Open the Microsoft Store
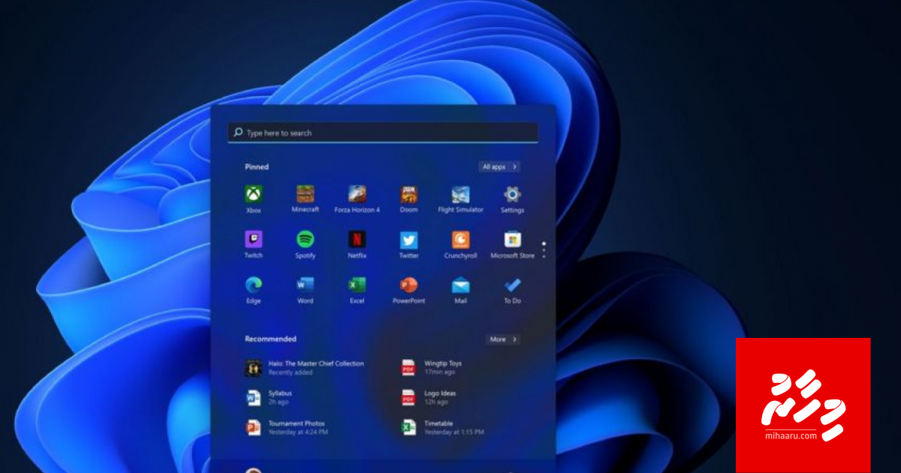The width and height of the screenshot is (901, 473). [512, 240]
